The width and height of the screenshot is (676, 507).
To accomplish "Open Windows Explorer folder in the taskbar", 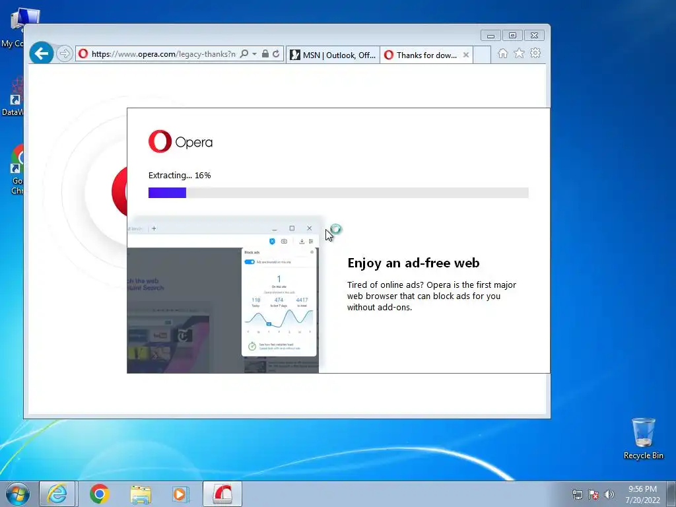I will pyautogui.click(x=141, y=494).
